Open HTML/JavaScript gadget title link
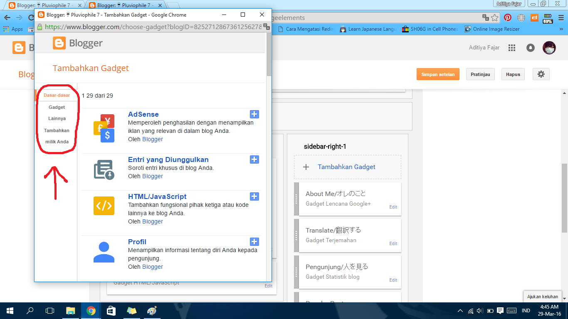Screen dimensions: 568x319 coord(157,196)
